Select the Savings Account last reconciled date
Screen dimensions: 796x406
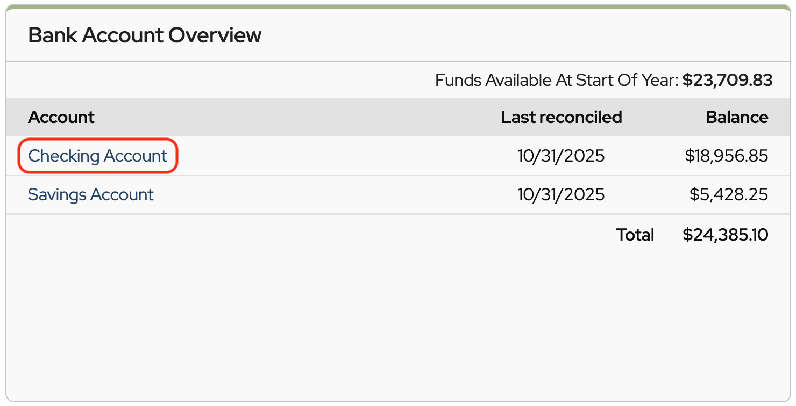[561, 194]
